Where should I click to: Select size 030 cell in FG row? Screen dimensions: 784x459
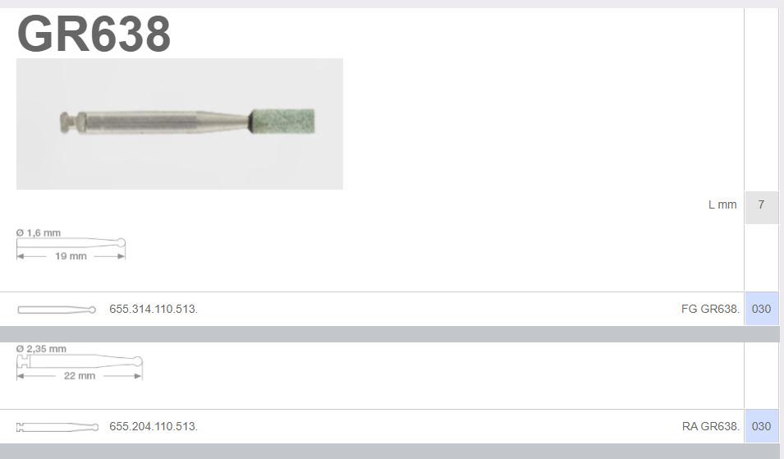coord(762,309)
